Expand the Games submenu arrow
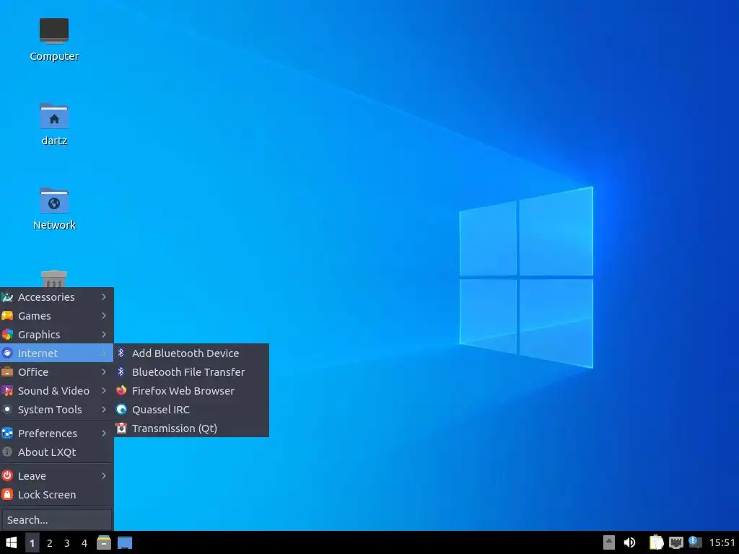This screenshot has width=739, height=554. (104, 316)
